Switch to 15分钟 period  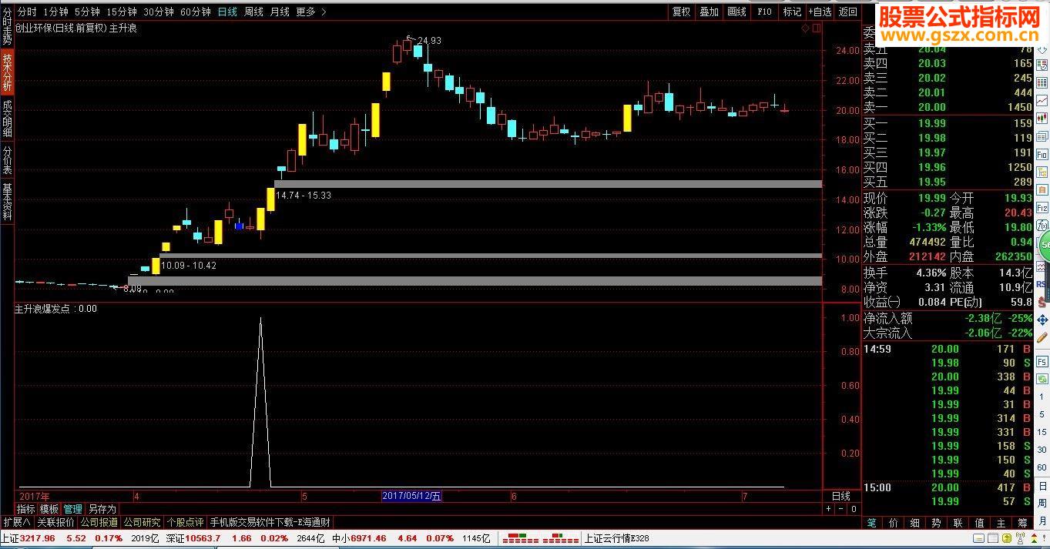(122, 12)
